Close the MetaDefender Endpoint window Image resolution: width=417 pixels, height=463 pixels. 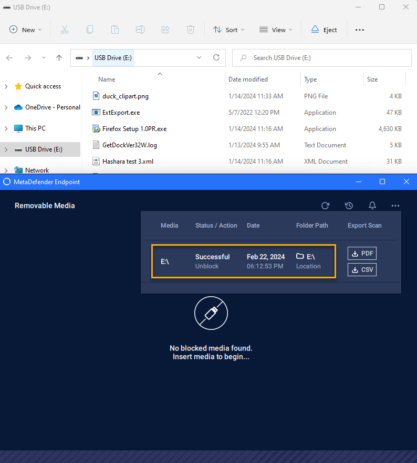(x=406, y=182)
